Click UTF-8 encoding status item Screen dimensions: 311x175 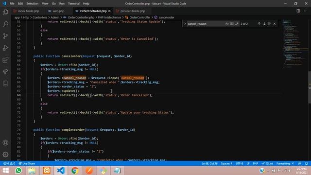tap(240, 163)
